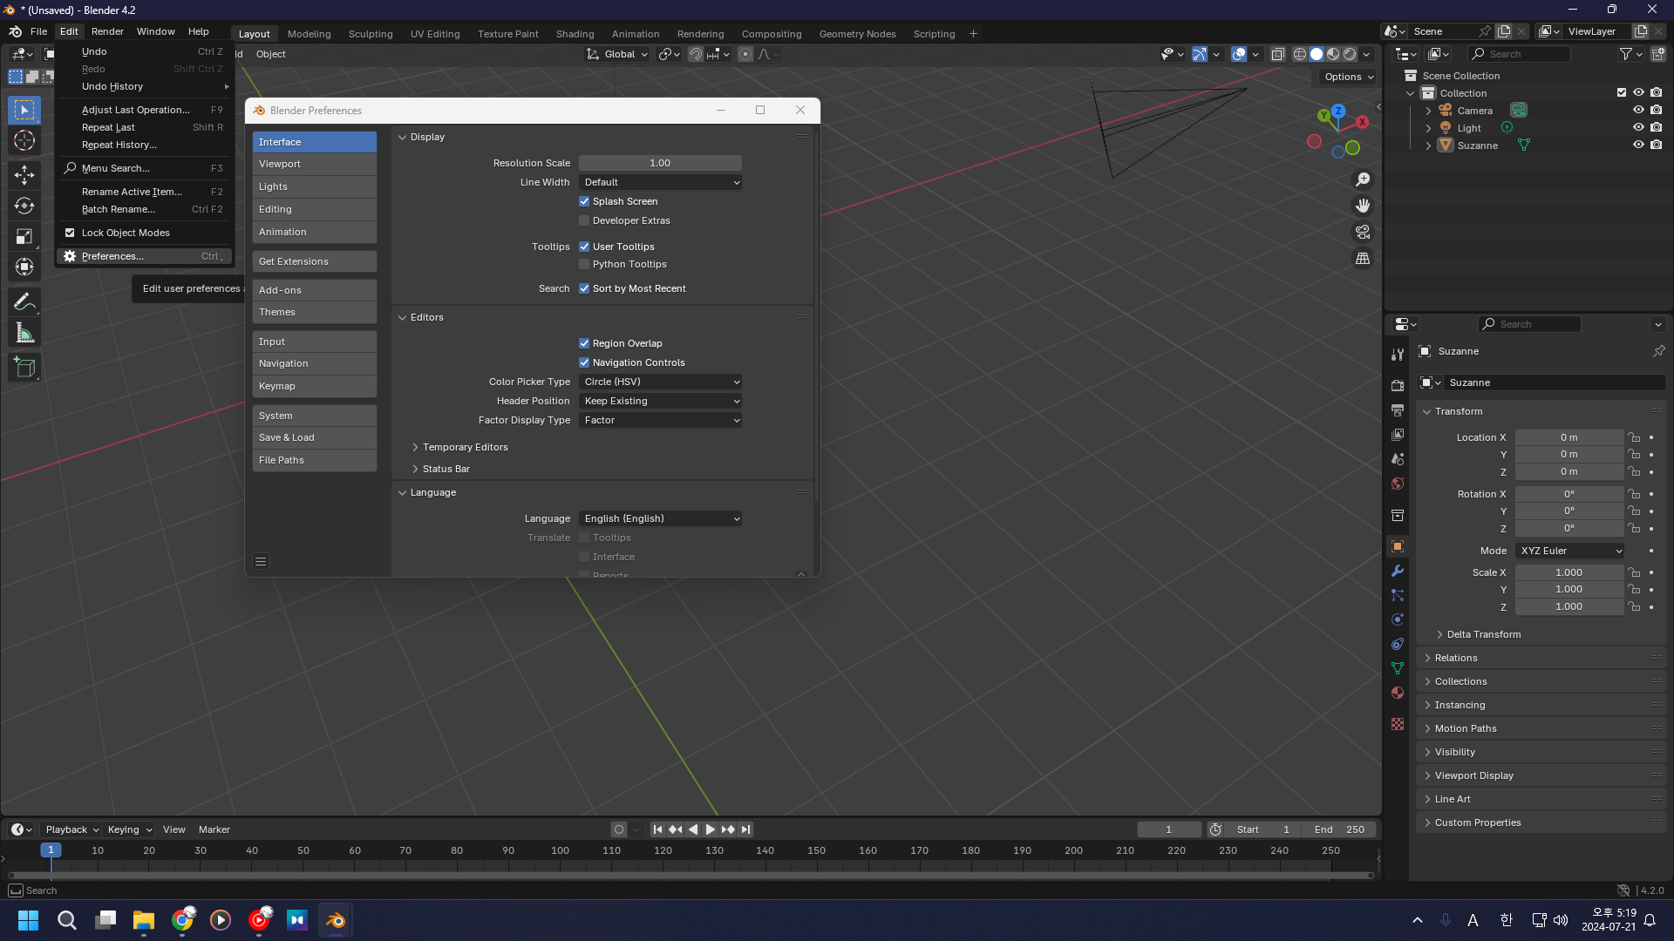Choose Undo History submenu

click(145, 86)
